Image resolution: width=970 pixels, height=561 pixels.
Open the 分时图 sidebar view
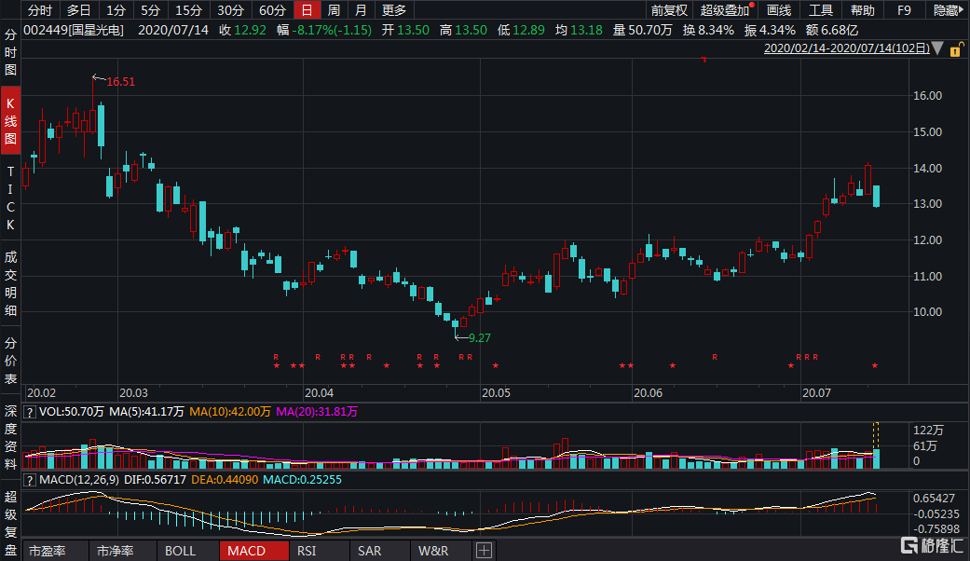pyautogui.click(x=10, y=52)
